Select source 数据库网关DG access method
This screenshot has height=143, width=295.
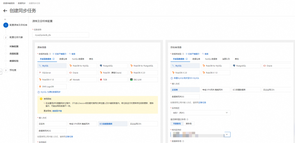tap(52, 131)
